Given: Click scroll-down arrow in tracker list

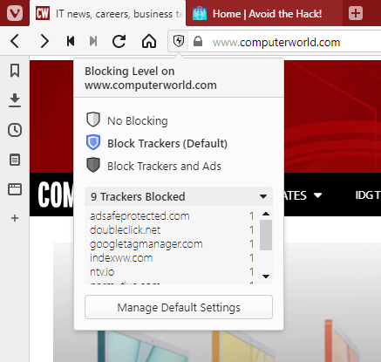Looking at the screenshot, I should [x=266, y=277].
